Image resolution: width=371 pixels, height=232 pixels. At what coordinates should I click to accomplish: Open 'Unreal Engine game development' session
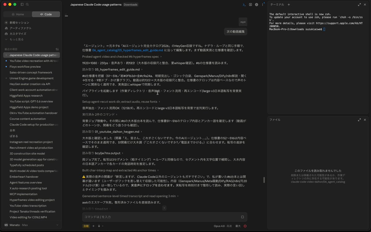32,78
